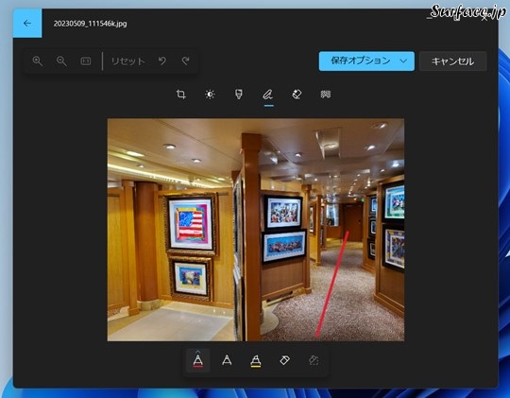Select the eraser tool
This screenshot has width=510, height=398.
[284, 360]
